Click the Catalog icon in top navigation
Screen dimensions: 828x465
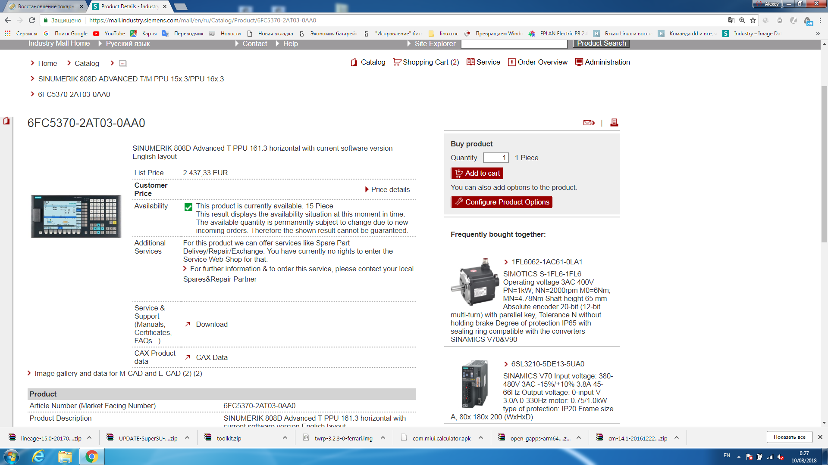[354, 62]
